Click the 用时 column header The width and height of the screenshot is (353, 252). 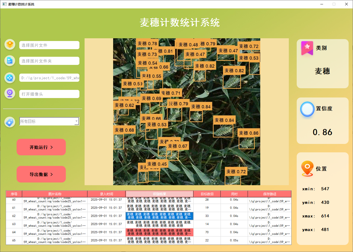tap(234, 194)
